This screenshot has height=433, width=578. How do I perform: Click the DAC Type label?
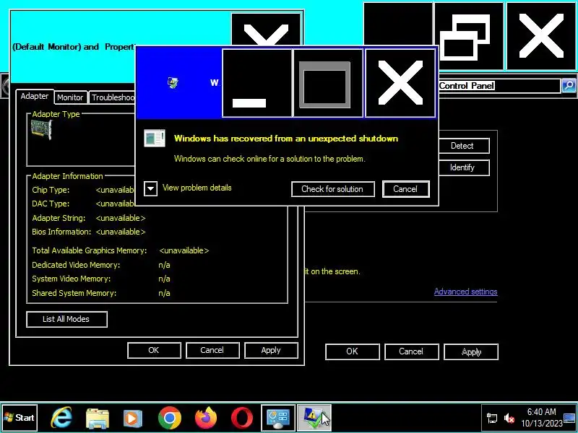click(x=51, y=204)
